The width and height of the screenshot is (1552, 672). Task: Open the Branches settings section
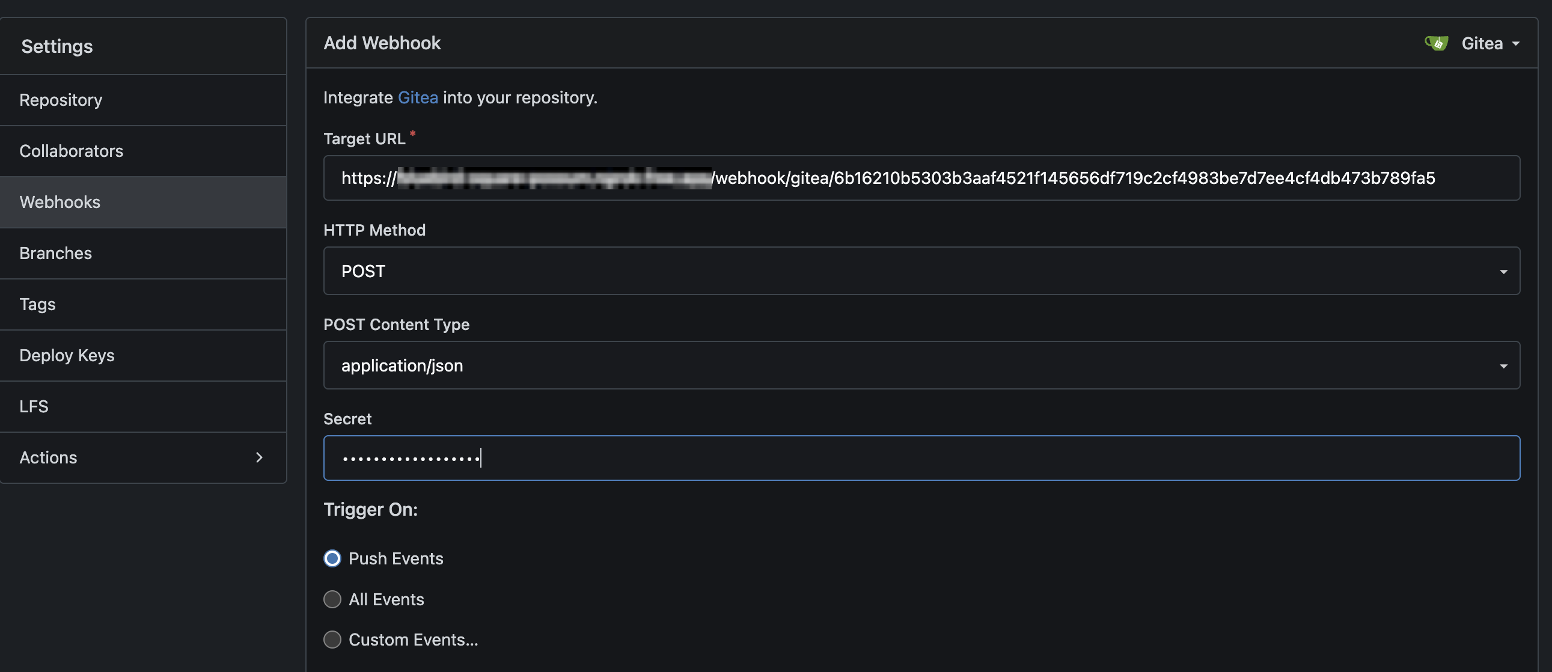pos(55,253)
